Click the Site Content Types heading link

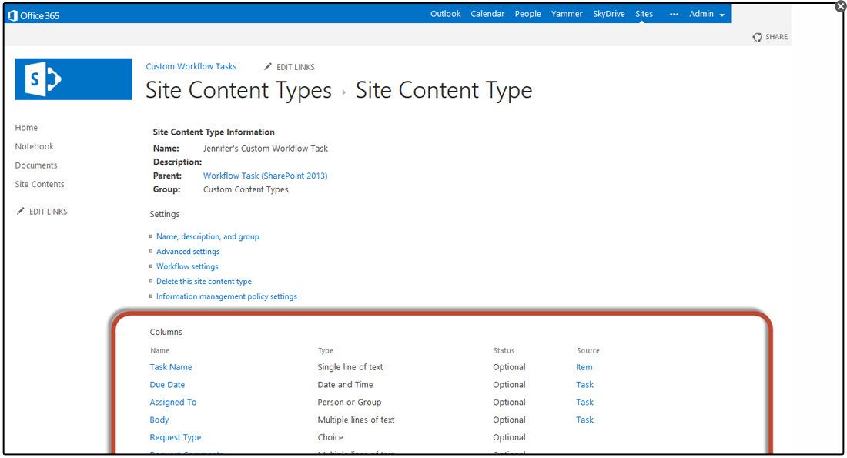pyautogui.click(x=239, y=90)
